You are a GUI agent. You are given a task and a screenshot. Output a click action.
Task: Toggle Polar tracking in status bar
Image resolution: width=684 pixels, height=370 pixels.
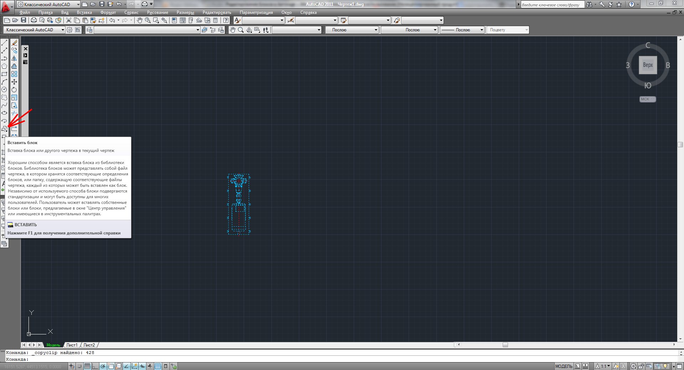pyautogui.click(x=103, y=366)
